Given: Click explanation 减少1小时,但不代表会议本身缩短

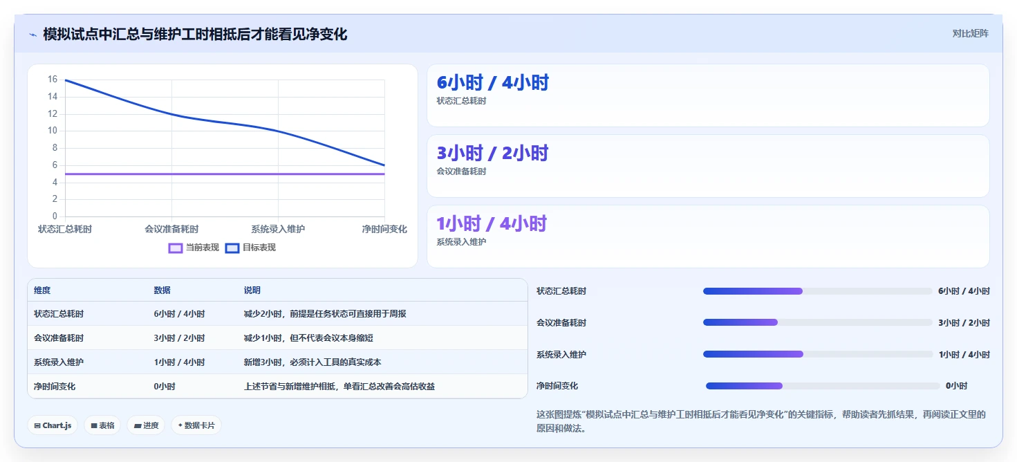Looking at the screenshot, I should tap(308, 338).
